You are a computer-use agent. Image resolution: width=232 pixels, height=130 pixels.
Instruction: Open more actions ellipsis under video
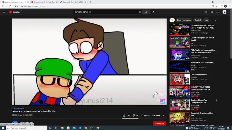pos(164,116)
